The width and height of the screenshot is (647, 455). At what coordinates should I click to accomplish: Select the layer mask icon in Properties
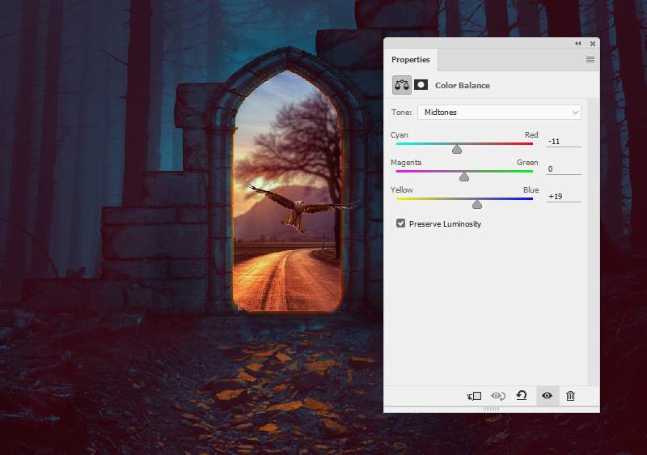point(421,85)
